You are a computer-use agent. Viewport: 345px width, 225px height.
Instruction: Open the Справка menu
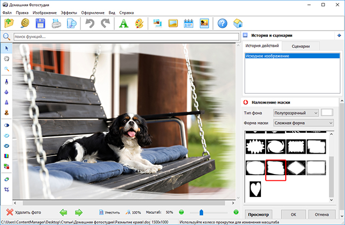pyautogui.click(x=127, y=13)
